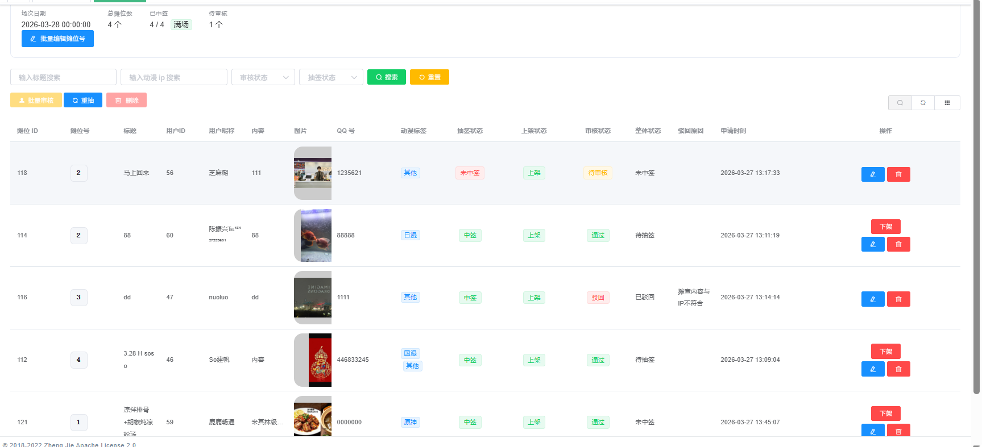The height and width of the screenshot is (447, 982).
Task: Expand the 抽签状态 dropdown filter
Action: pyautogui.click(x=331, y=77)
